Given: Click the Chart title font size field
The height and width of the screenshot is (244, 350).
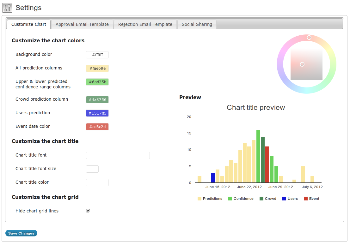Looking at the screenshot, I should 92,169.
